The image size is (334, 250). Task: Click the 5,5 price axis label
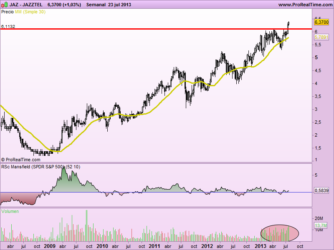point(318,45)
